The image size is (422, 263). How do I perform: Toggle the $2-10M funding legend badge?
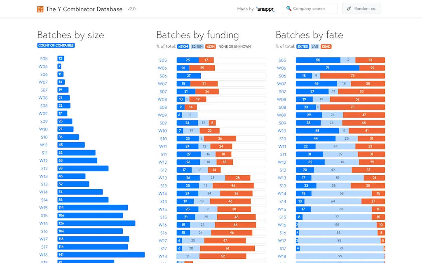198,47
